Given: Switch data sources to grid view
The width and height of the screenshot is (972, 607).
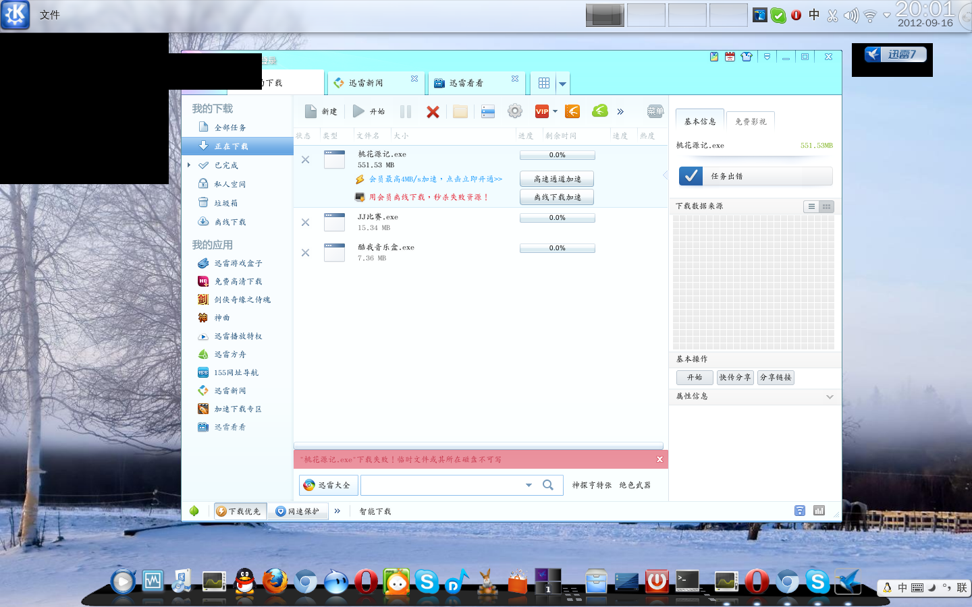Looking at the screenshot, I should tap(826, 206).
